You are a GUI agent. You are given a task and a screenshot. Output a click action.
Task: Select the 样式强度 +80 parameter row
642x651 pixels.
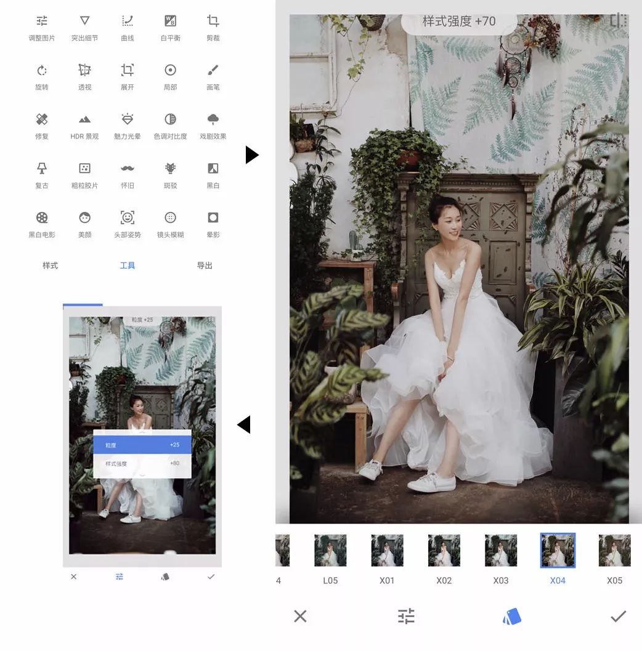142,463
